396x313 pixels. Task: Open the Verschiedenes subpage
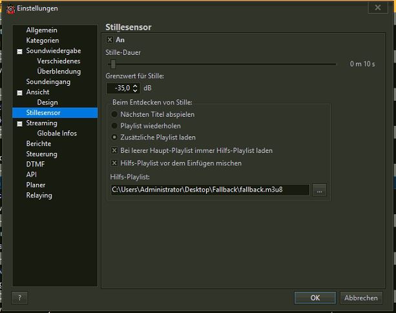(x=59, y=61)
